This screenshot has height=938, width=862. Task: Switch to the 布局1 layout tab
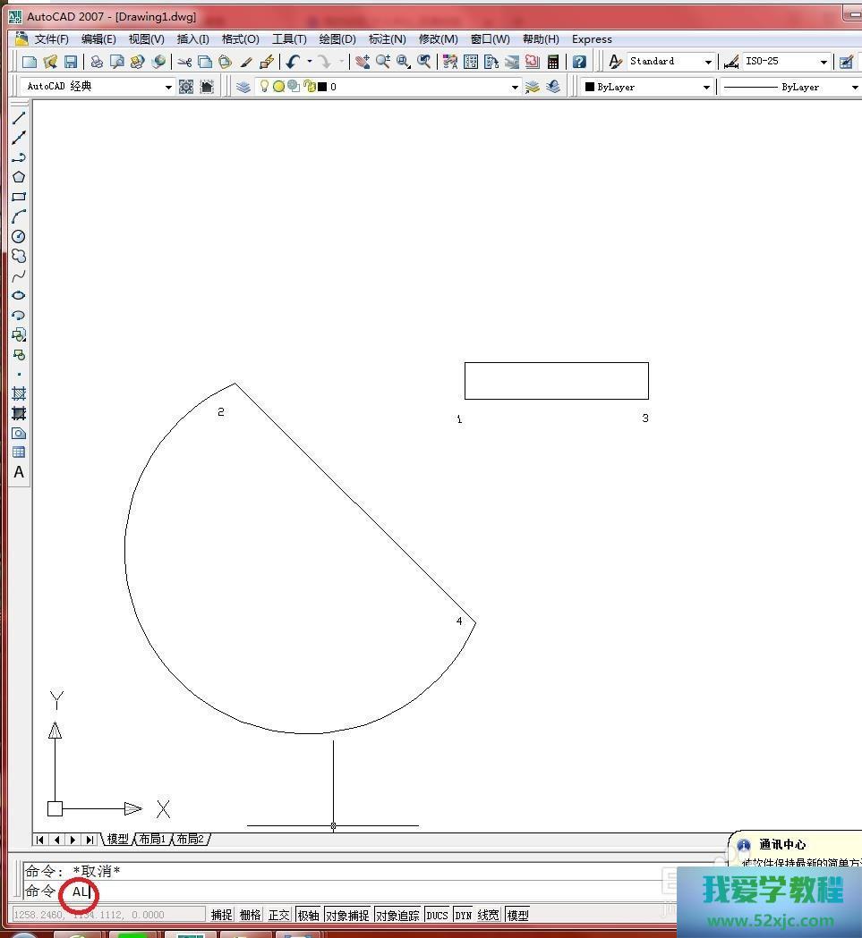[151, 839]
